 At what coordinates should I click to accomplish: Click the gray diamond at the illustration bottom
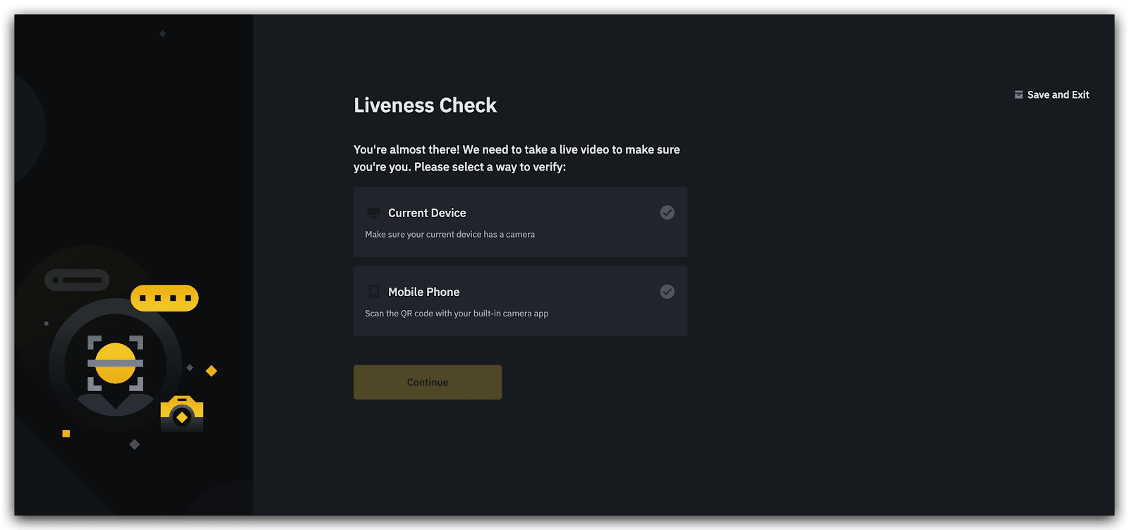pyautogui.click(x=134, y=444)
